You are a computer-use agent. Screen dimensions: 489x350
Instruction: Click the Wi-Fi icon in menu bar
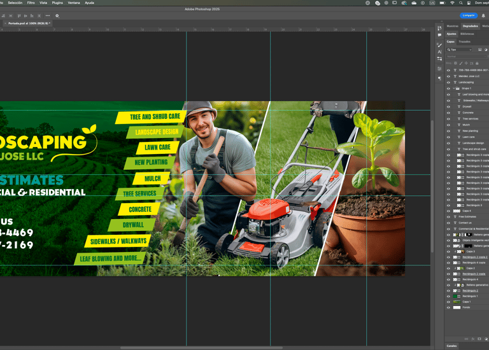point(452,3)
